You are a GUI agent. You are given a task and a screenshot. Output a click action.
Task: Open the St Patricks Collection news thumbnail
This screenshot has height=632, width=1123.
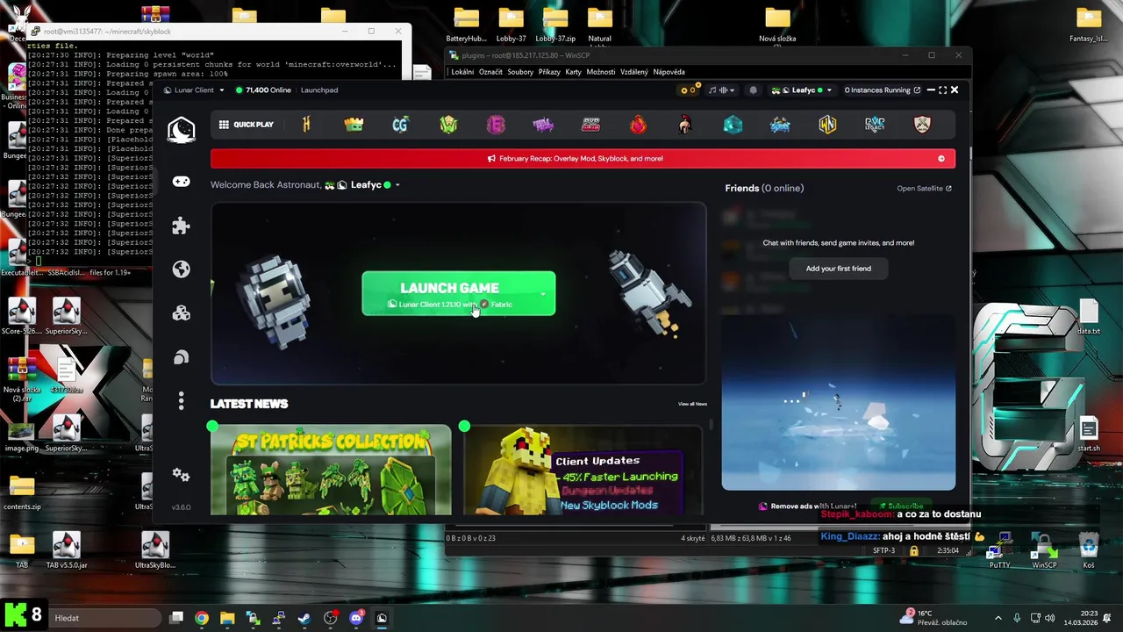point(331,470)
